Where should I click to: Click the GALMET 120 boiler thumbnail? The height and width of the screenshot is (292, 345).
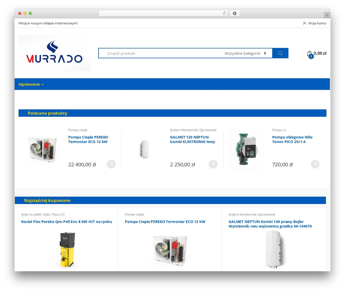[x=144, y=149]
